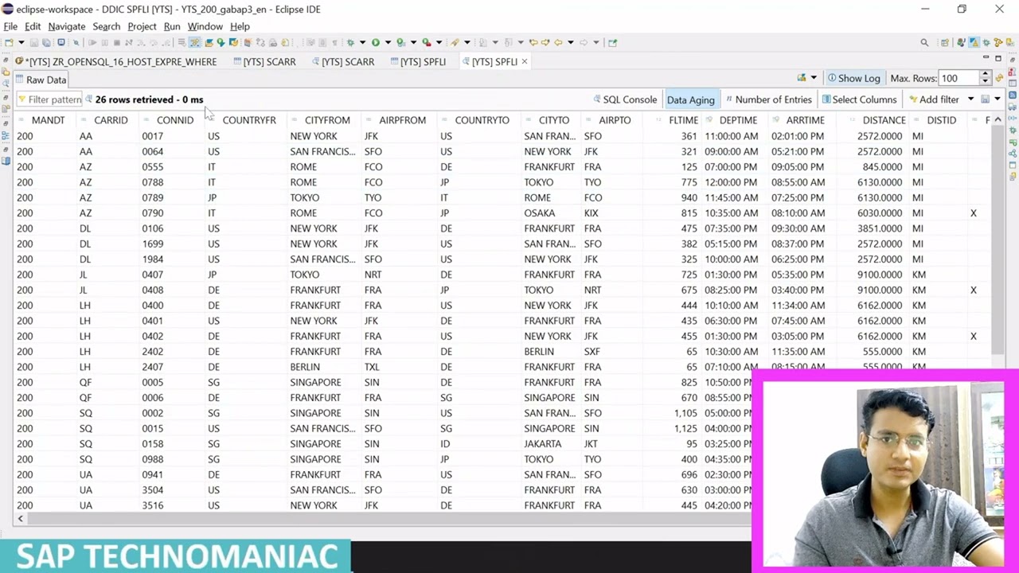The width and height of the screenshot is (1019, 573).
Task: Click the Open Terminal toolbar icon
Action: tap(61, 42)
